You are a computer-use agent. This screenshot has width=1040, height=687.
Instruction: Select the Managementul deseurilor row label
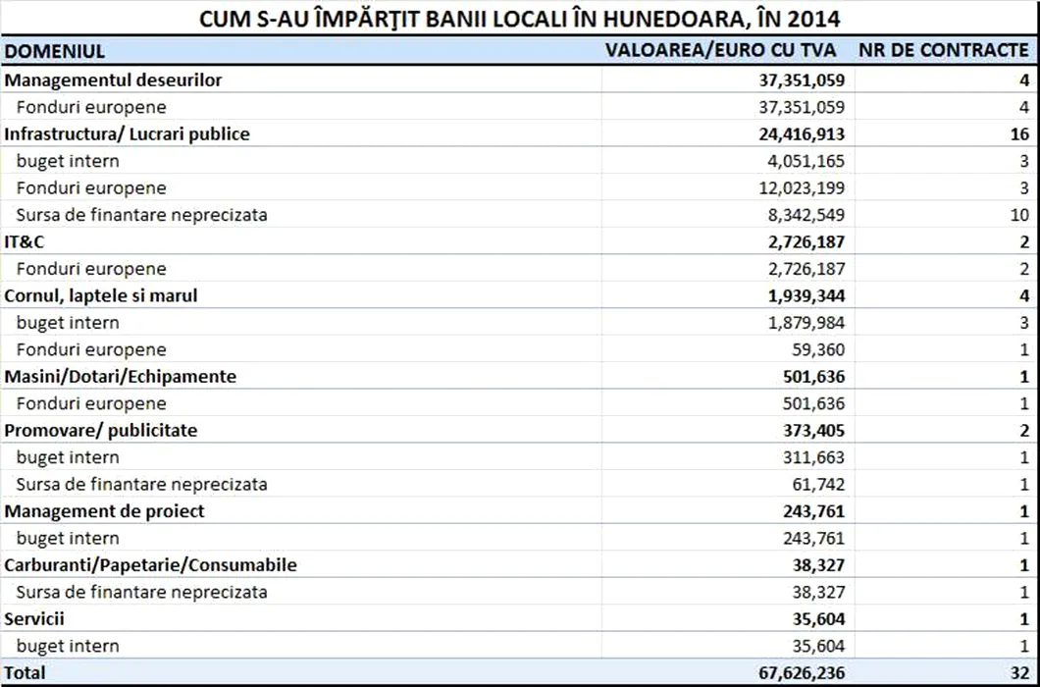(x=114, y=80)
